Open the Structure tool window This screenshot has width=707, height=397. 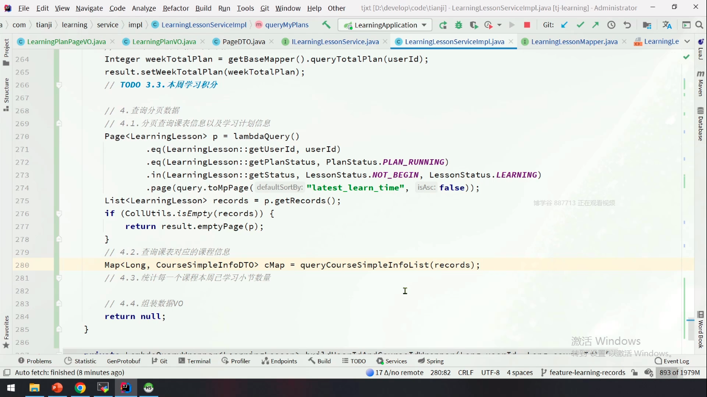6,95
